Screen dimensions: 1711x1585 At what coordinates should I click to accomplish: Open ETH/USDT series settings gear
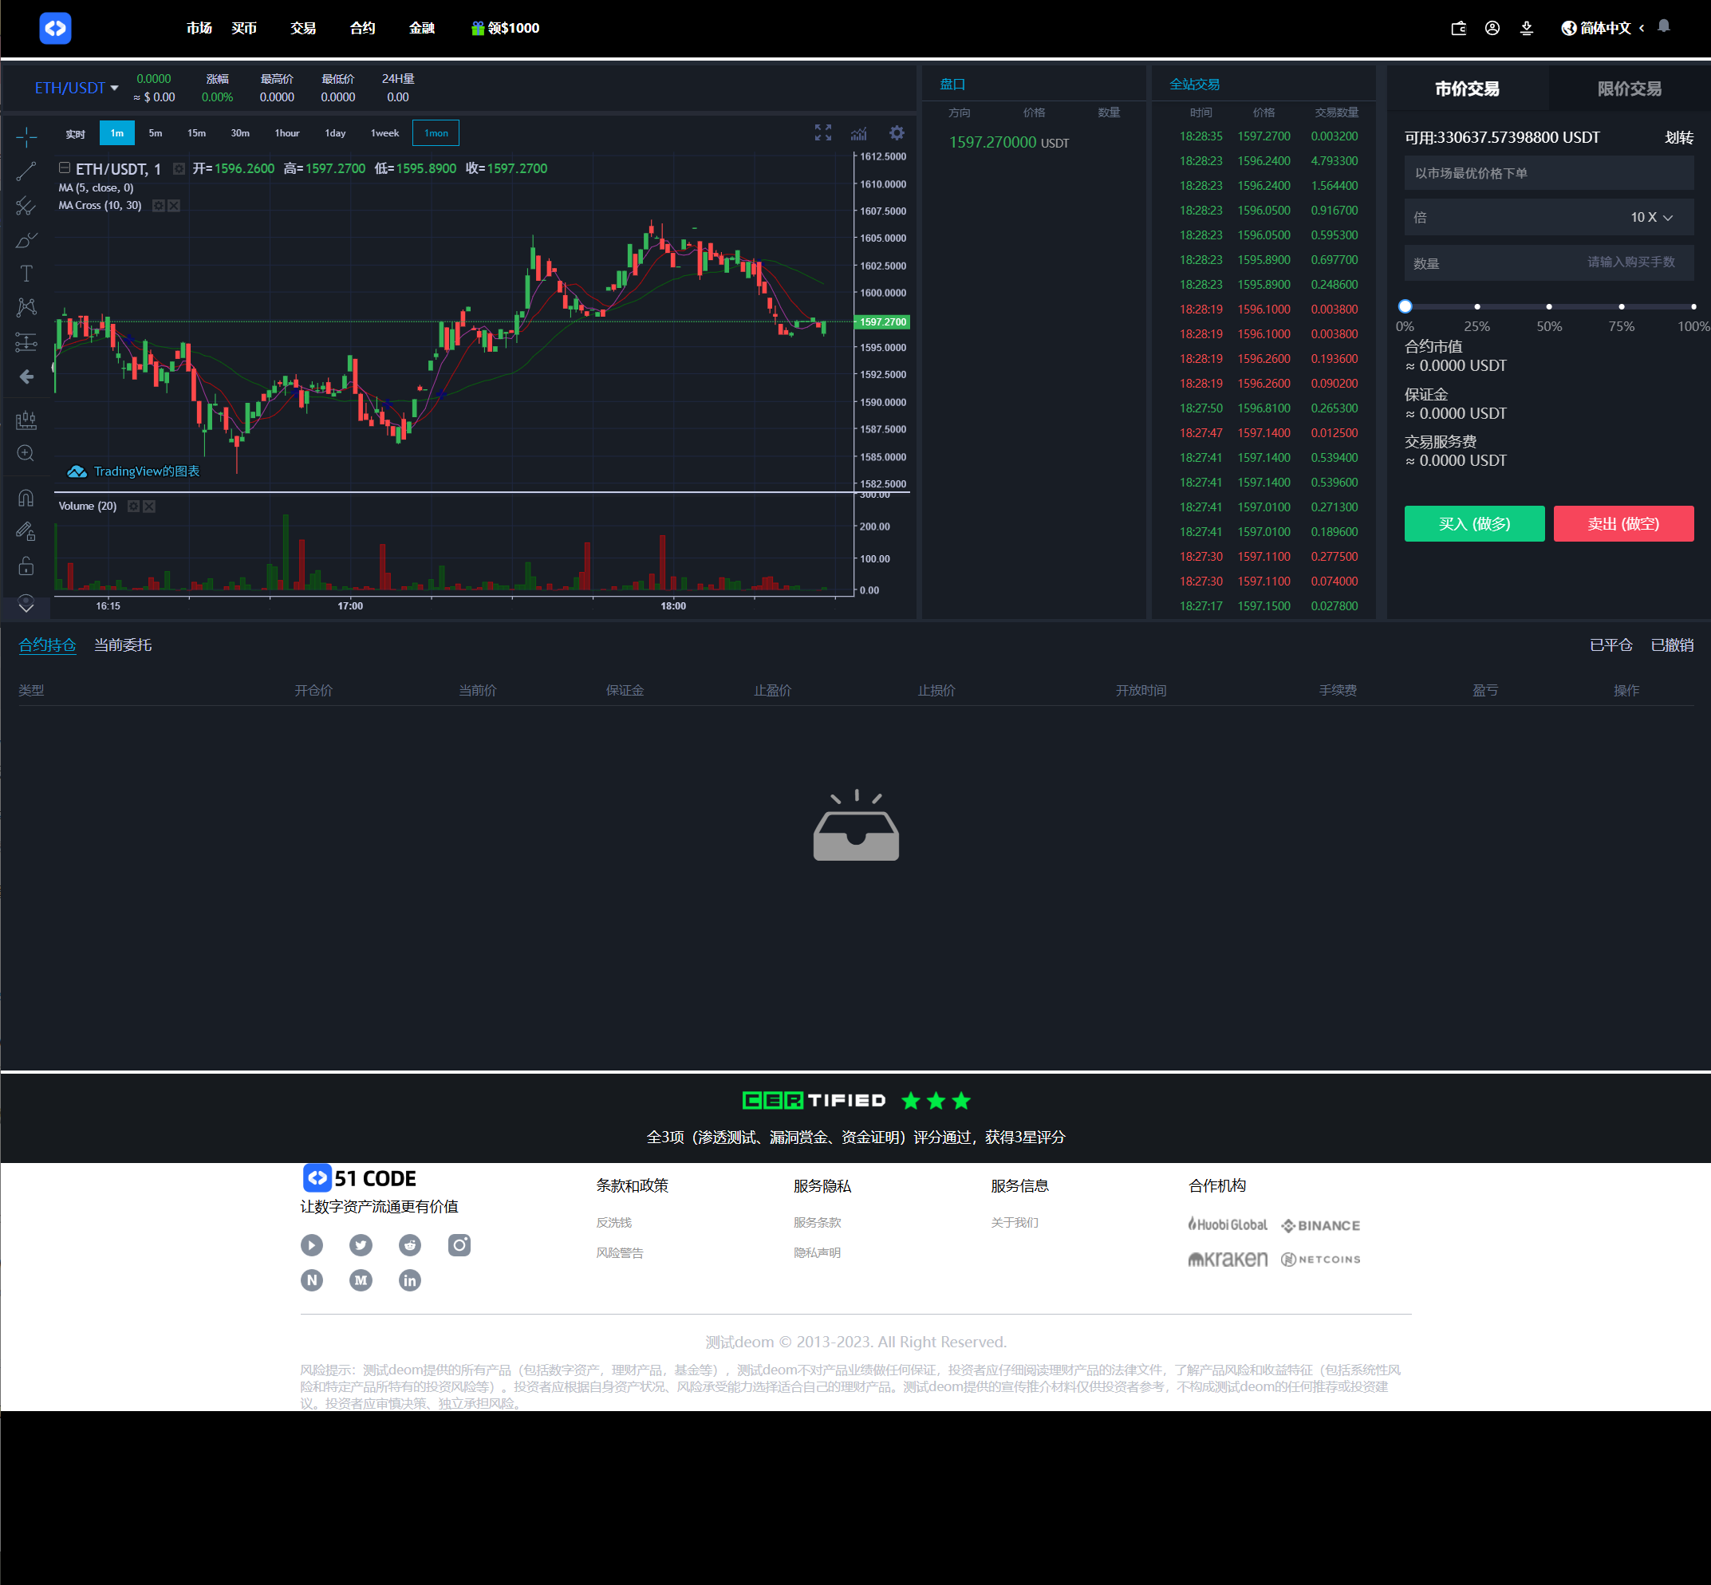tap(179, 169)
